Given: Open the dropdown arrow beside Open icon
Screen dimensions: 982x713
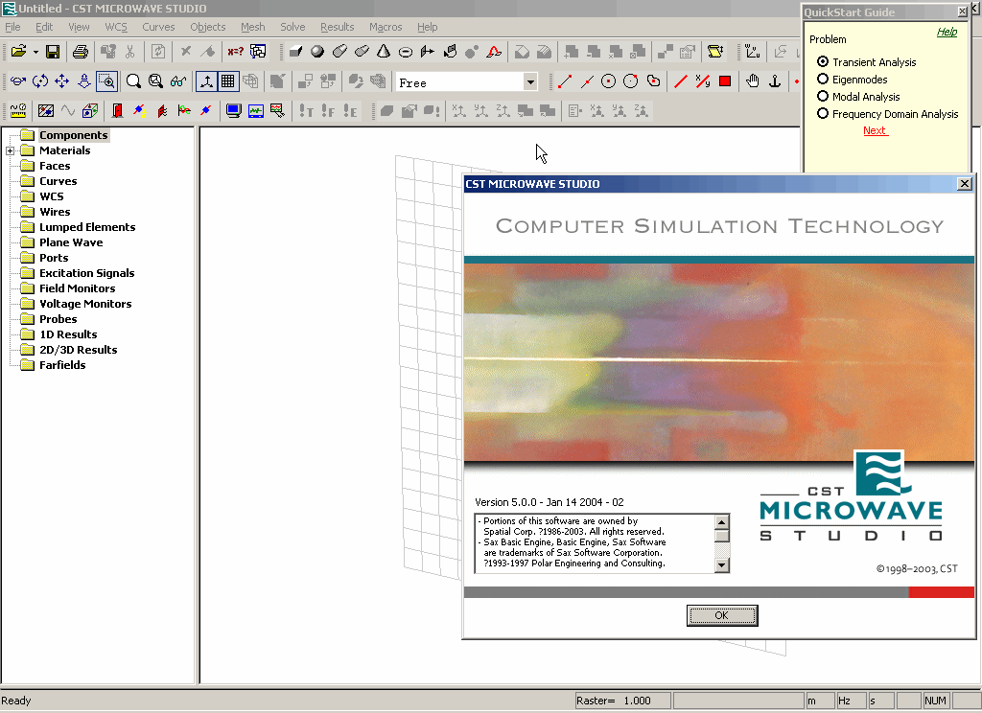Looking at the screenshot, I should (x=35, y=52).
